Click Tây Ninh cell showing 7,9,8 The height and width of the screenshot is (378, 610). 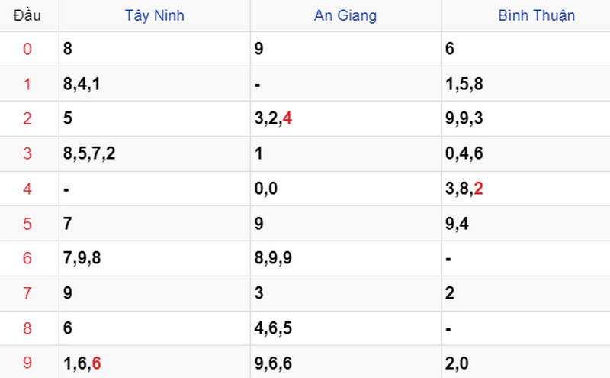pyautogui.click(x=82, y=258)
